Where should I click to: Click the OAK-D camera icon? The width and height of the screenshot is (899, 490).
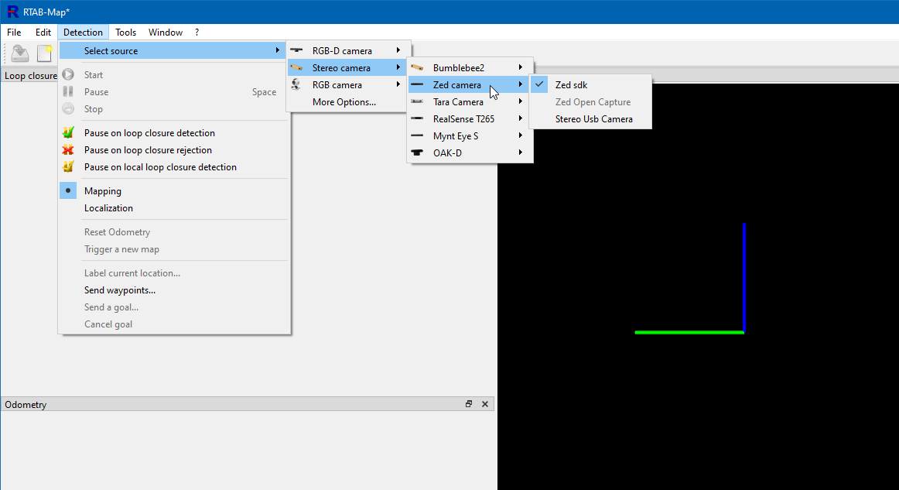[417, 153]
